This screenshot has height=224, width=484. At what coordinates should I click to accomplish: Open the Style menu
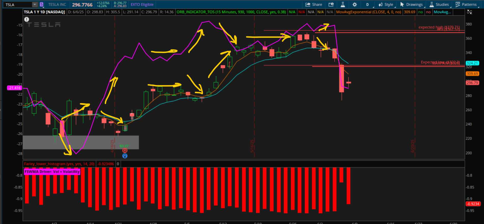[x=386, y=5]
